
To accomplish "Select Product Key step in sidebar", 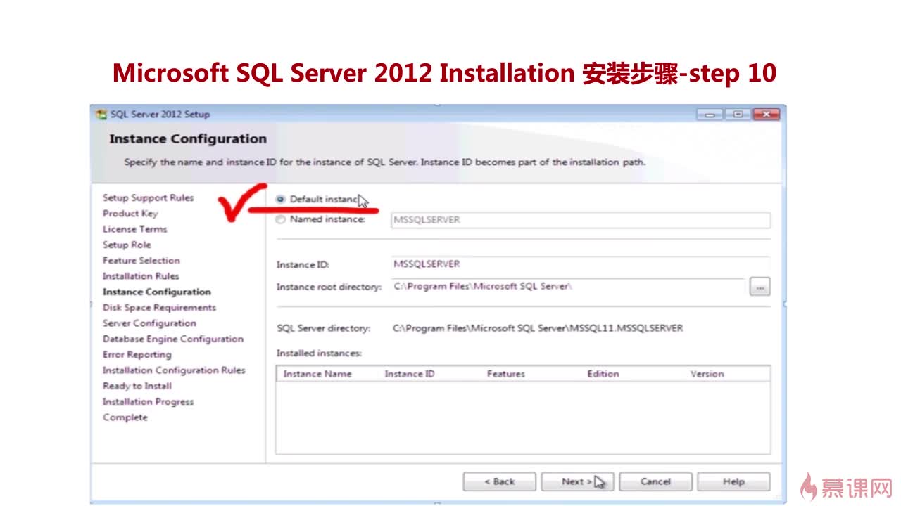I will point(130,214).
